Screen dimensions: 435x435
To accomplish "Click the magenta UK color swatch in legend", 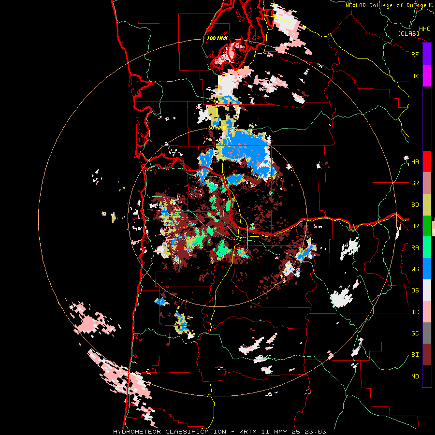I will [427, 76].
